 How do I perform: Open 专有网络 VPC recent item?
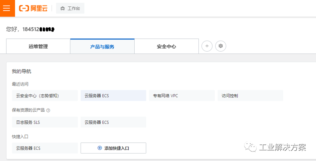[x=182, y=95]
